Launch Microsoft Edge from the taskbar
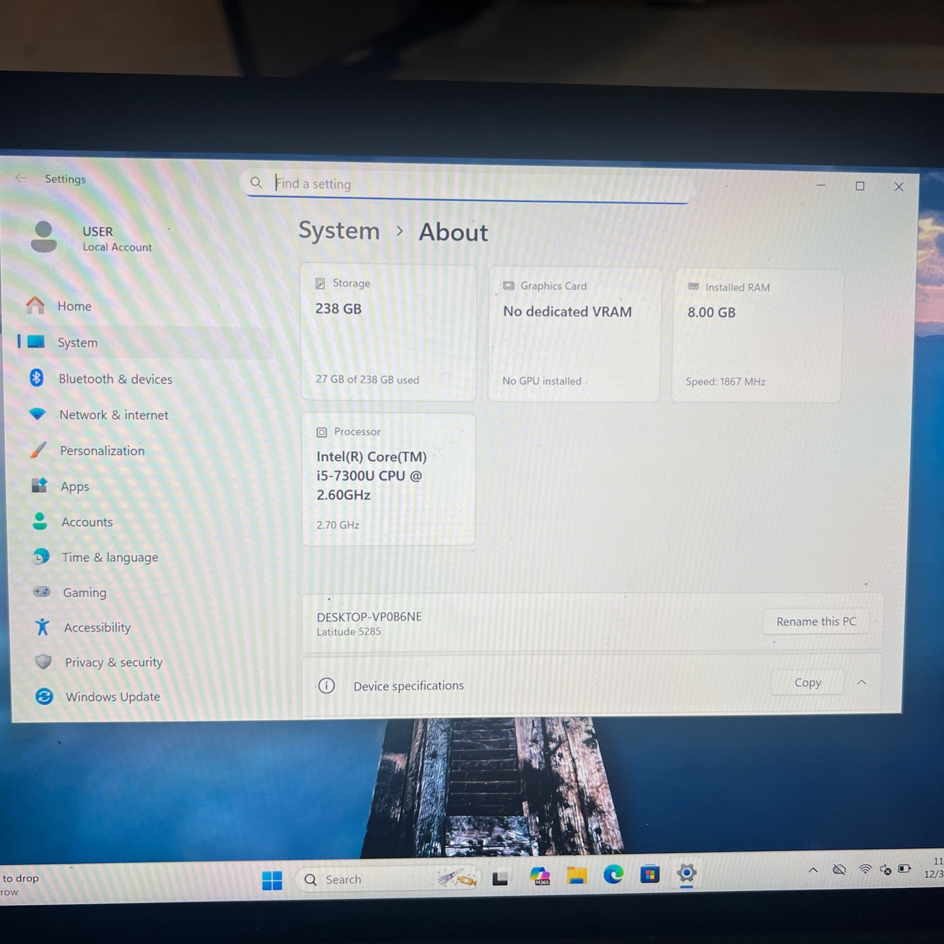This screenshot has width=944, height=944. tap(613, 874)
